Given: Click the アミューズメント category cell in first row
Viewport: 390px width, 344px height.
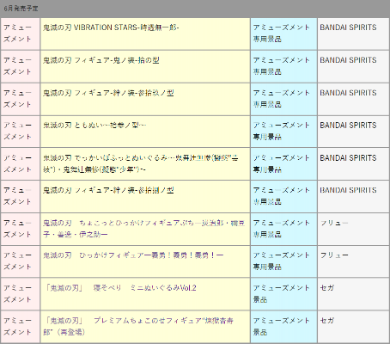Looking at the screenshot, I should pyautogui.click(x=20, y=34).
